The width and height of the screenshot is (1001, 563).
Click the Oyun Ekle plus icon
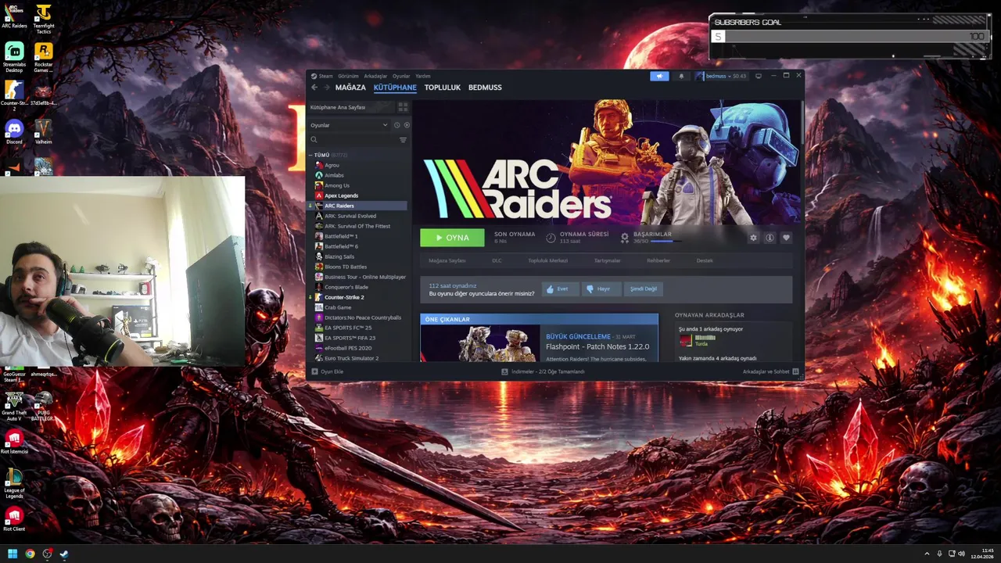point(314,371)
